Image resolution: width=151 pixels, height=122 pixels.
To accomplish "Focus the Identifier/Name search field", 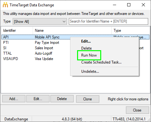I will pos(108,21).
